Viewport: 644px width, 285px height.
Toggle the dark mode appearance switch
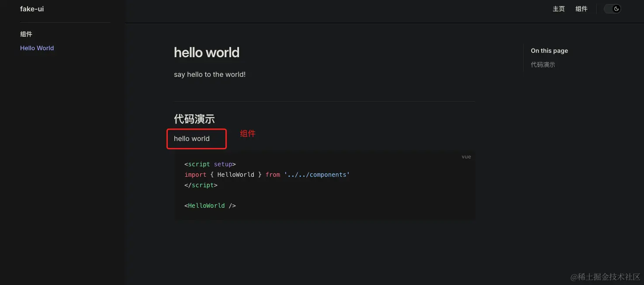tap(612, 9)
